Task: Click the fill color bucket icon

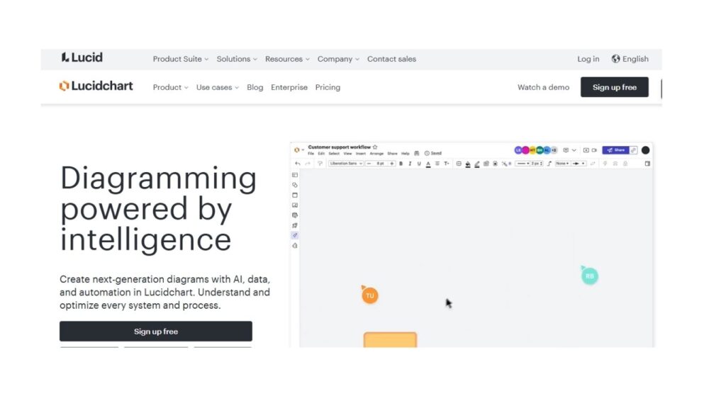Action: tap(468, 164)
